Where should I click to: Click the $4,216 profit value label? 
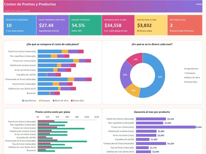tap(170, 119)
